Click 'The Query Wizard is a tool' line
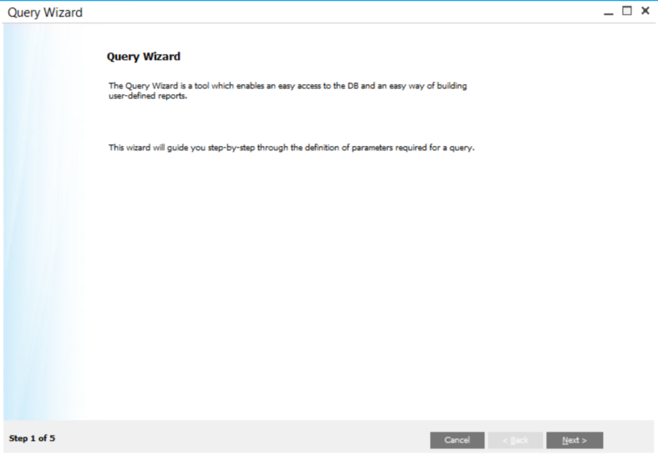This screenshot has height=456, width=658. point(288,86)
